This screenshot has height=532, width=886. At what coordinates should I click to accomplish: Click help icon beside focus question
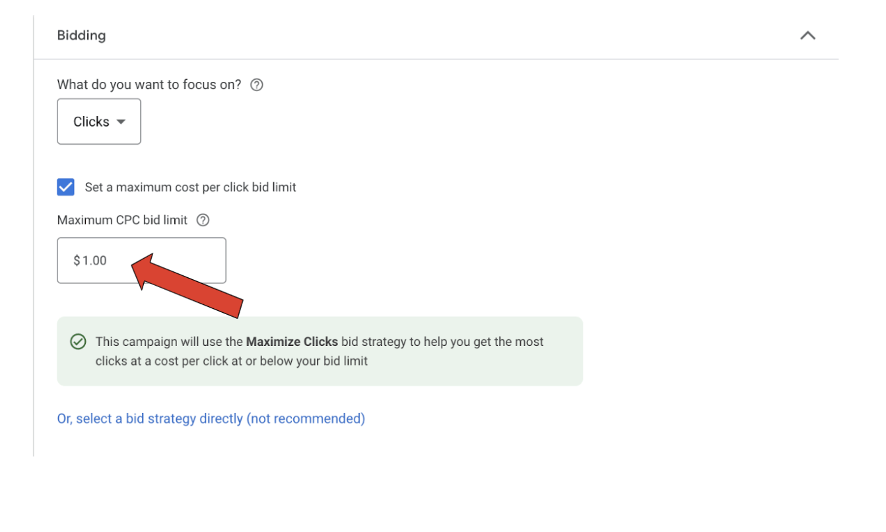pos(257,85)
